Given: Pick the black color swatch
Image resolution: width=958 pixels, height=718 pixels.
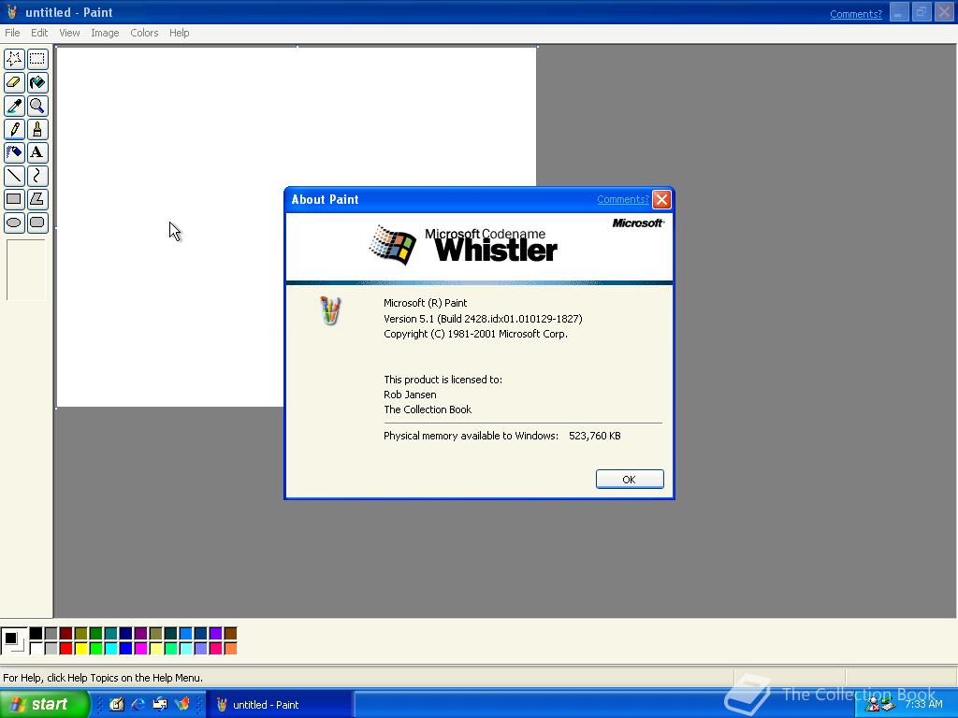Looking at the screenshot, I should point(36,634).
